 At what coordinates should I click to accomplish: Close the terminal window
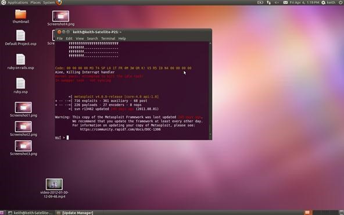[59, 32]
